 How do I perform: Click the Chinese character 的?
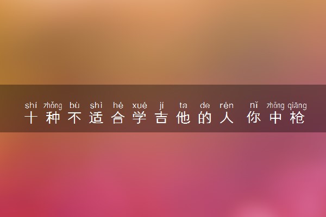pos(205,118)
